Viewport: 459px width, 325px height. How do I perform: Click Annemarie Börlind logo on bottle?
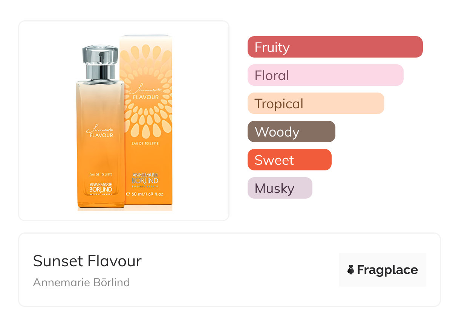tap(100, 187)
